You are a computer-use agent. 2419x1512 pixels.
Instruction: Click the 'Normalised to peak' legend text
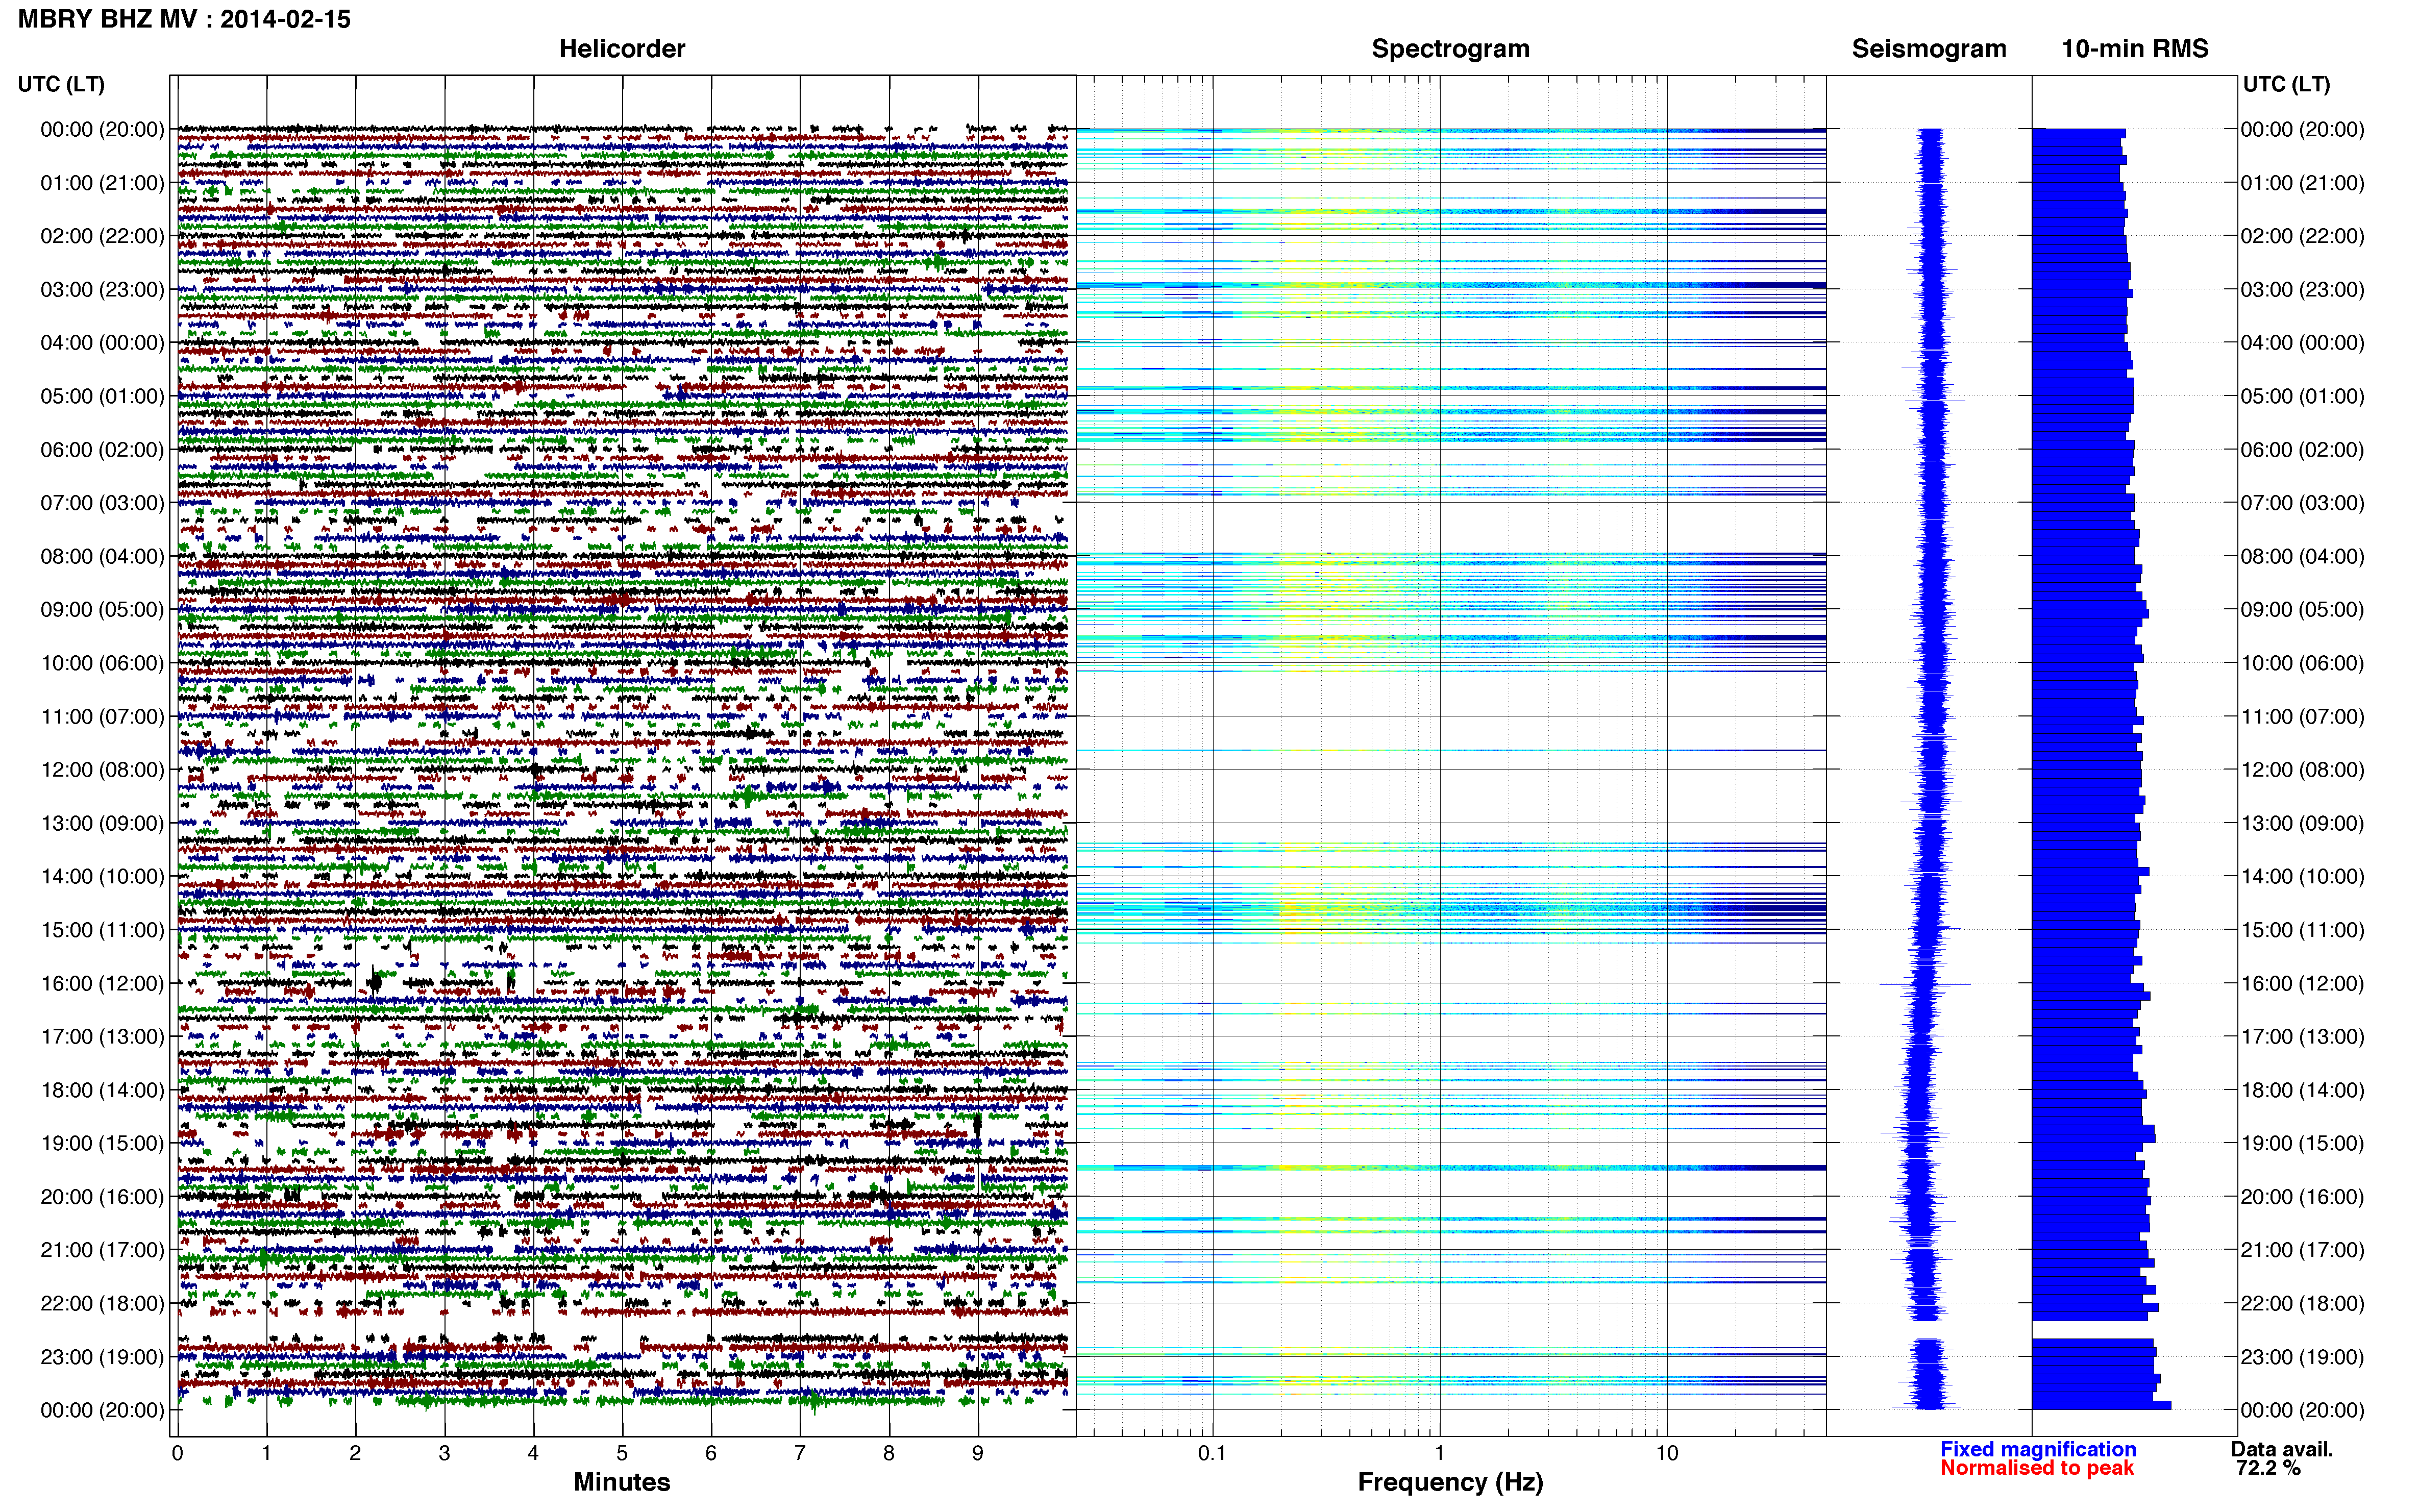point(2036,1468)
